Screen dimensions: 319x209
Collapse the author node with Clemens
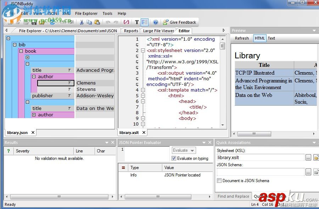(34, 76)
